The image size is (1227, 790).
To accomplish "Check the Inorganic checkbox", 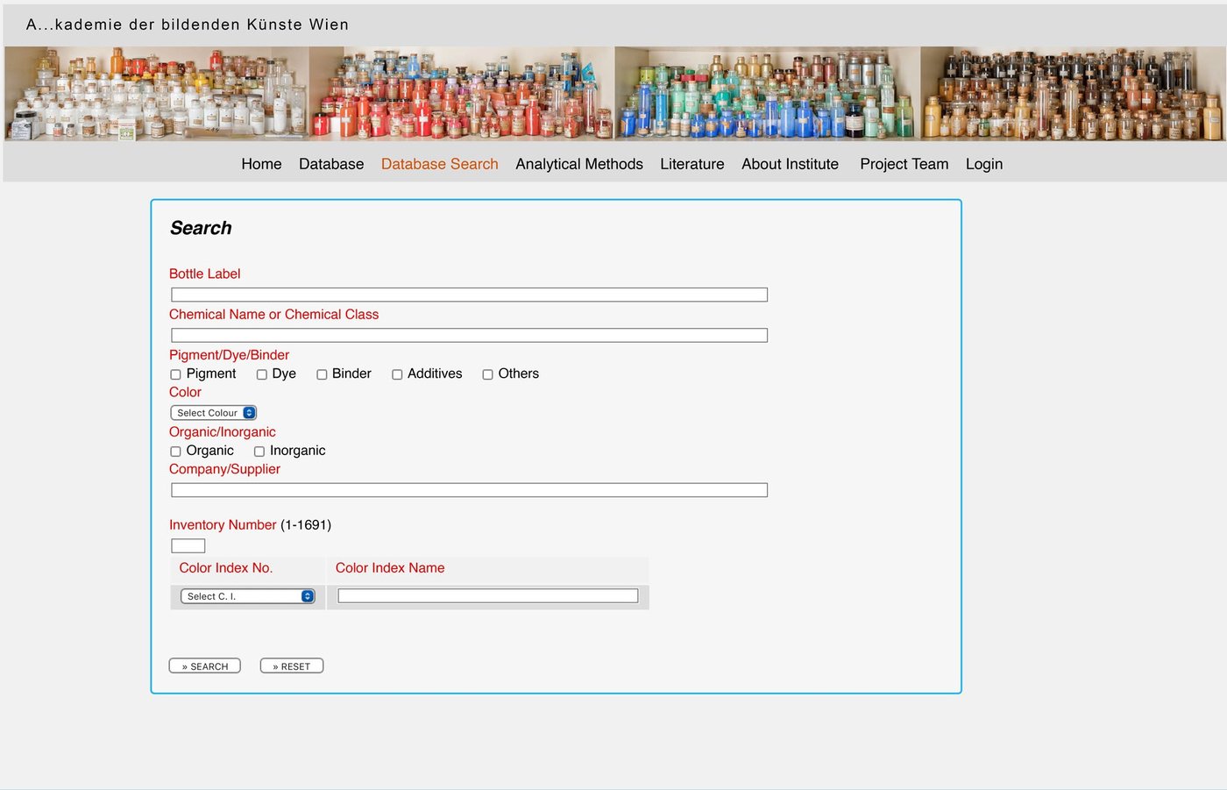I will click(259, 452).
